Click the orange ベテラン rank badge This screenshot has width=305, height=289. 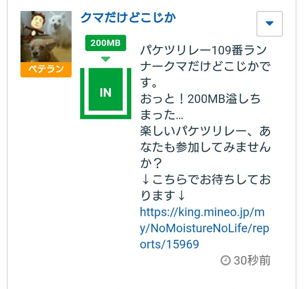(46, 69)
